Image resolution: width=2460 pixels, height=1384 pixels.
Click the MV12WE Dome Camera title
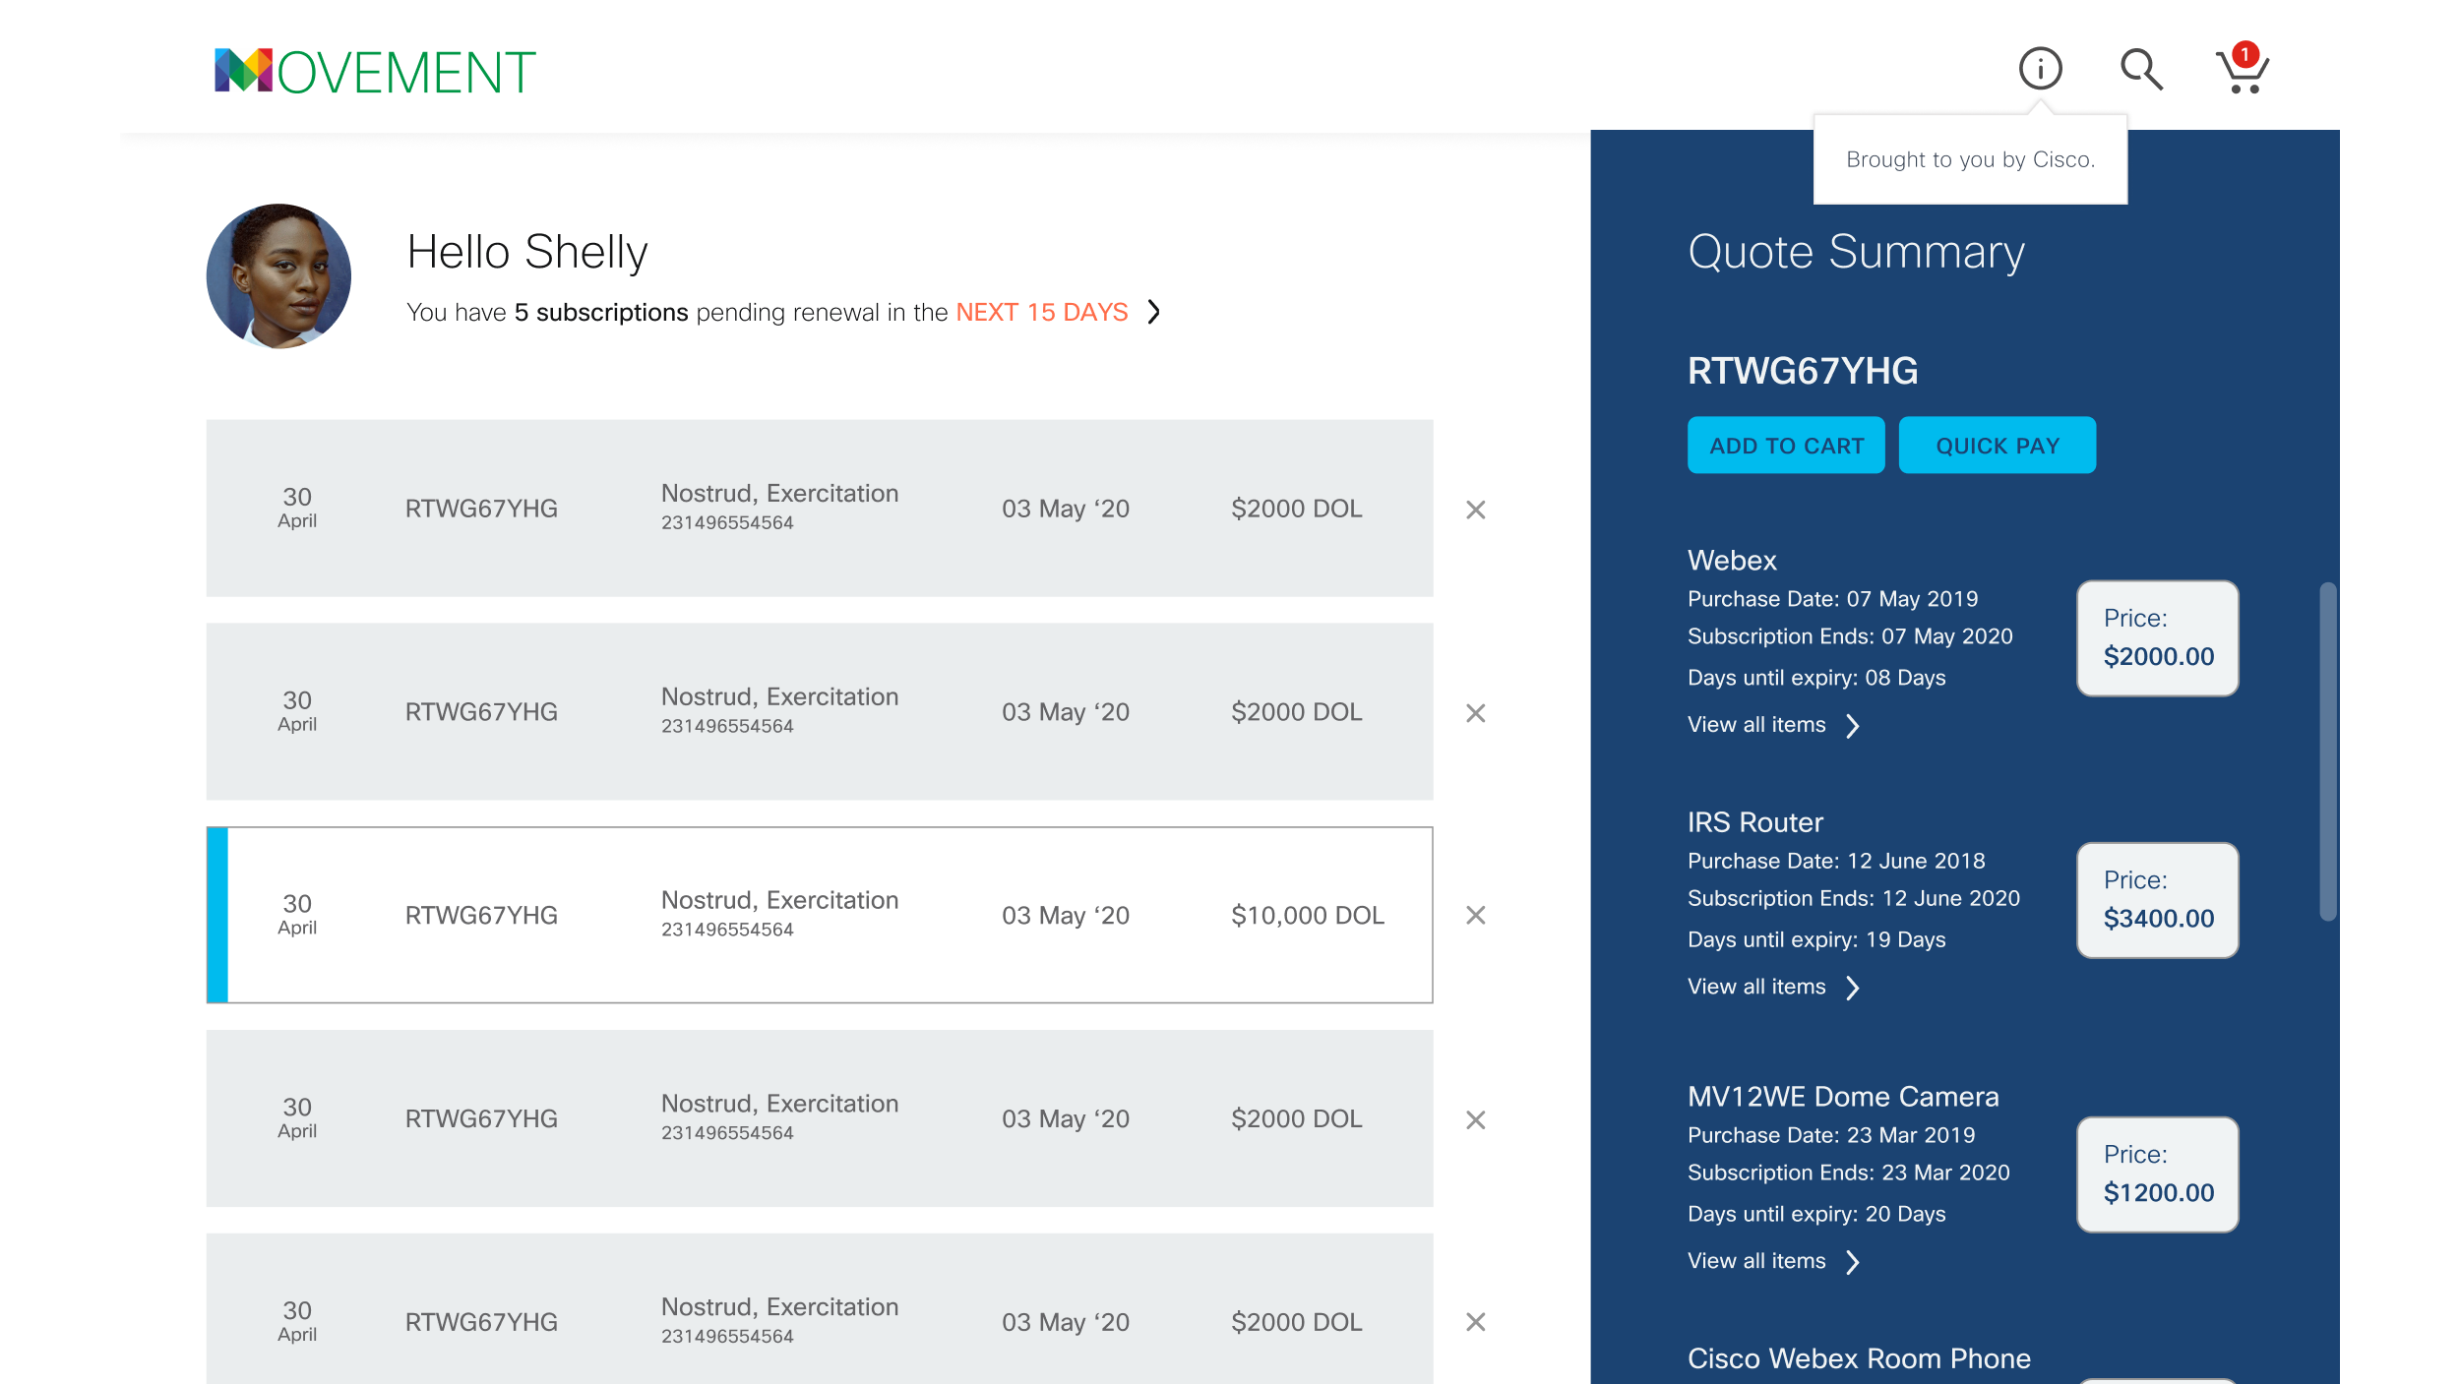(x=1843, y=1097)
